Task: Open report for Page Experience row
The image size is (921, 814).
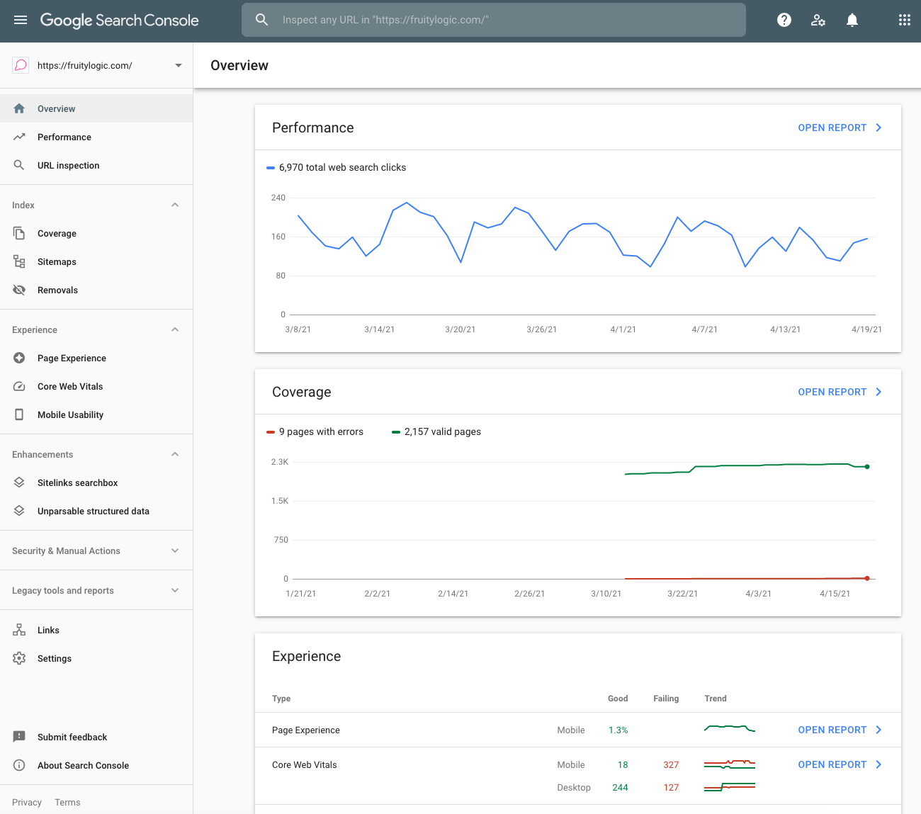Action: coord(840,730)
